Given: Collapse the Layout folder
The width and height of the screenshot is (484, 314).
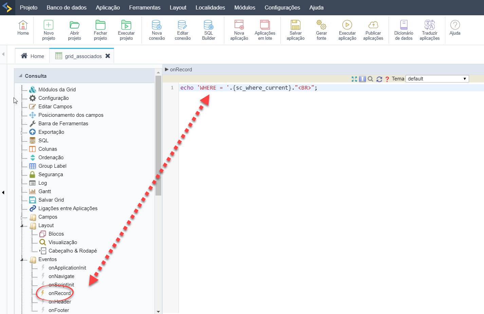Looking at the screenshot, I should pos(22,226).
